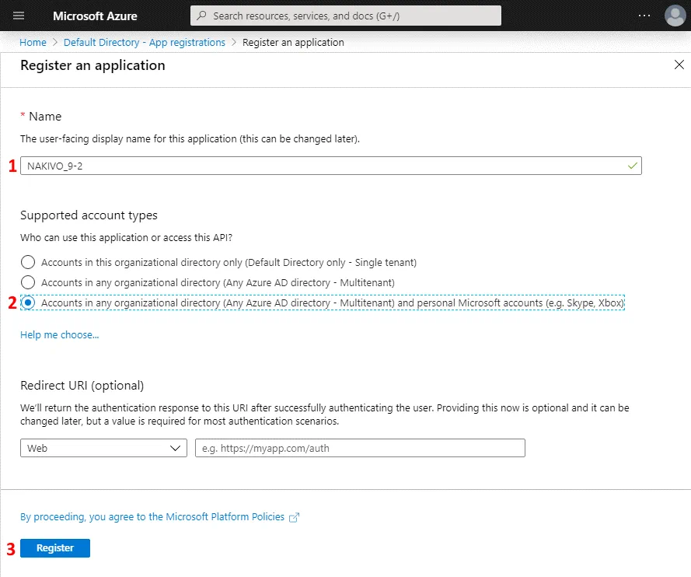Open the ellipsis more options menu
The image size is (691, 577).
[644, 16]
